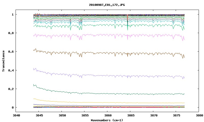The width and height of the screenshot is (204, 122).
Task: Click x-axis tick label 3880
Action: [x=199, y=115]
